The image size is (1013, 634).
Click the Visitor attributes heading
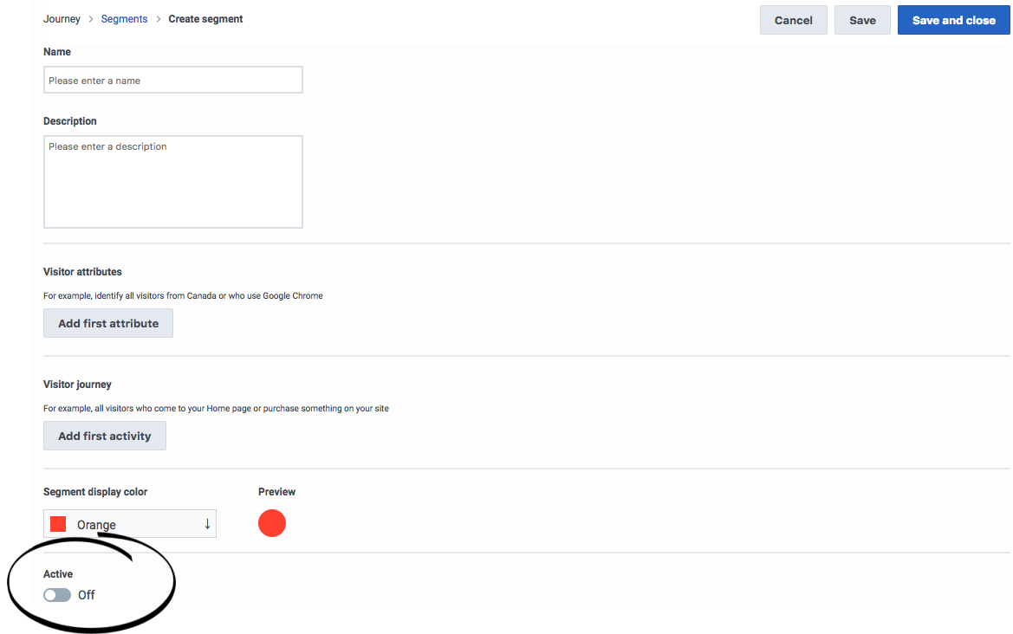tap(82, 272)
